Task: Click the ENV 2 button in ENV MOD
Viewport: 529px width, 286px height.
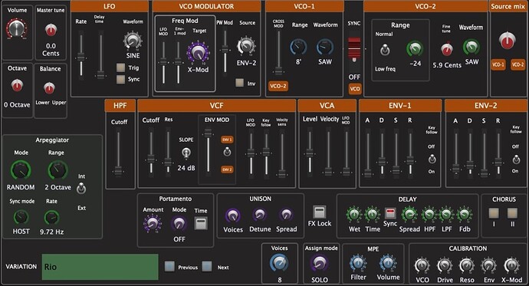Action: click(x=227, y=169)
